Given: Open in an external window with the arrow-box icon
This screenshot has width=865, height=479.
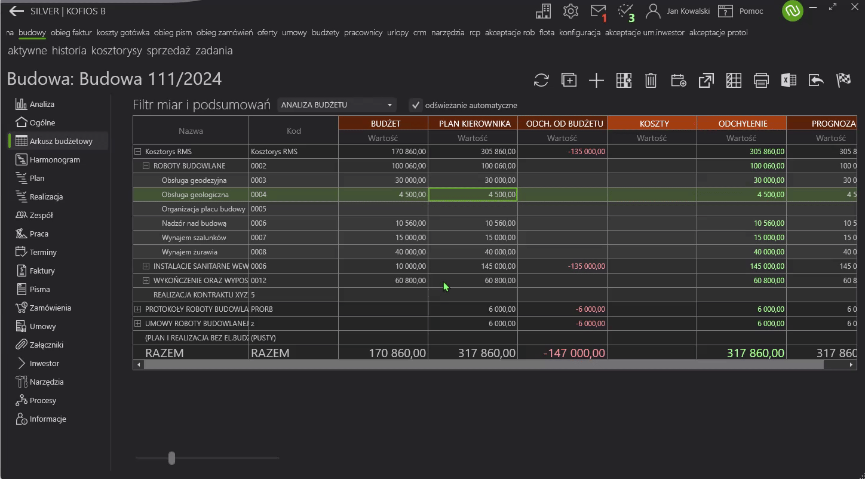Looking at the screenshot, I should (x=706, y=80).
